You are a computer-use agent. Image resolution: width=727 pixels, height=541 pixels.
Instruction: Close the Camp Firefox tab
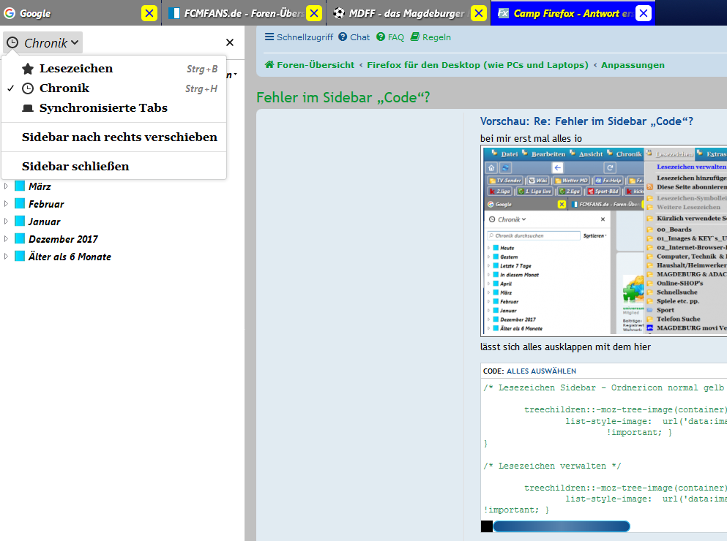point(644,13)
